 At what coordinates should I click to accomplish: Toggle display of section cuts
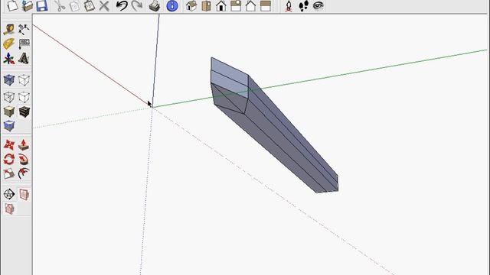pos(9,209)
